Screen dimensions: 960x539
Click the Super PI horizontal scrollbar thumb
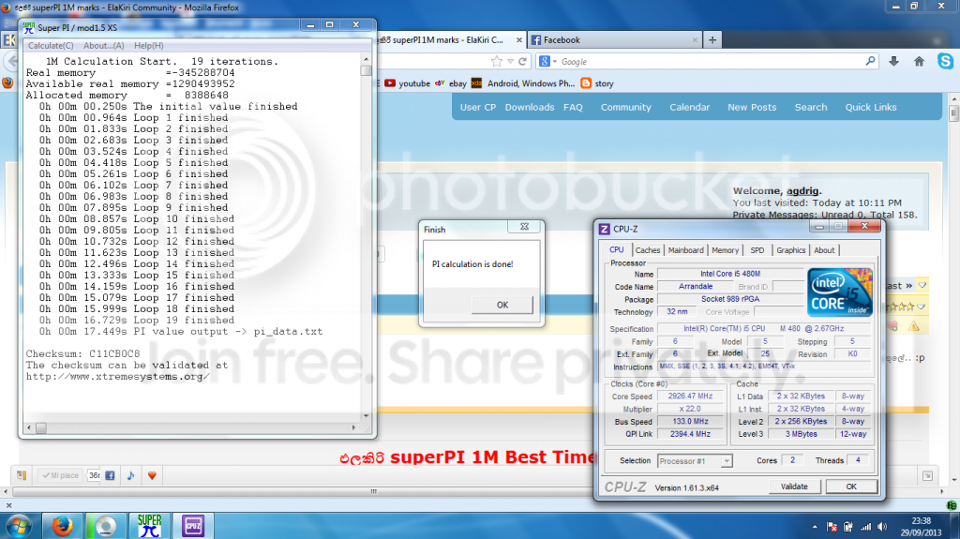point(41,428)
